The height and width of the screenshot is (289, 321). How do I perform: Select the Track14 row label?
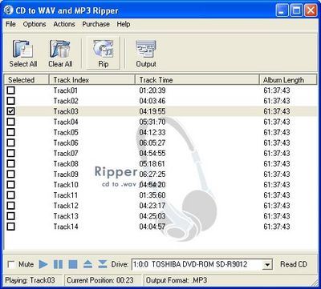pos(66,227)
